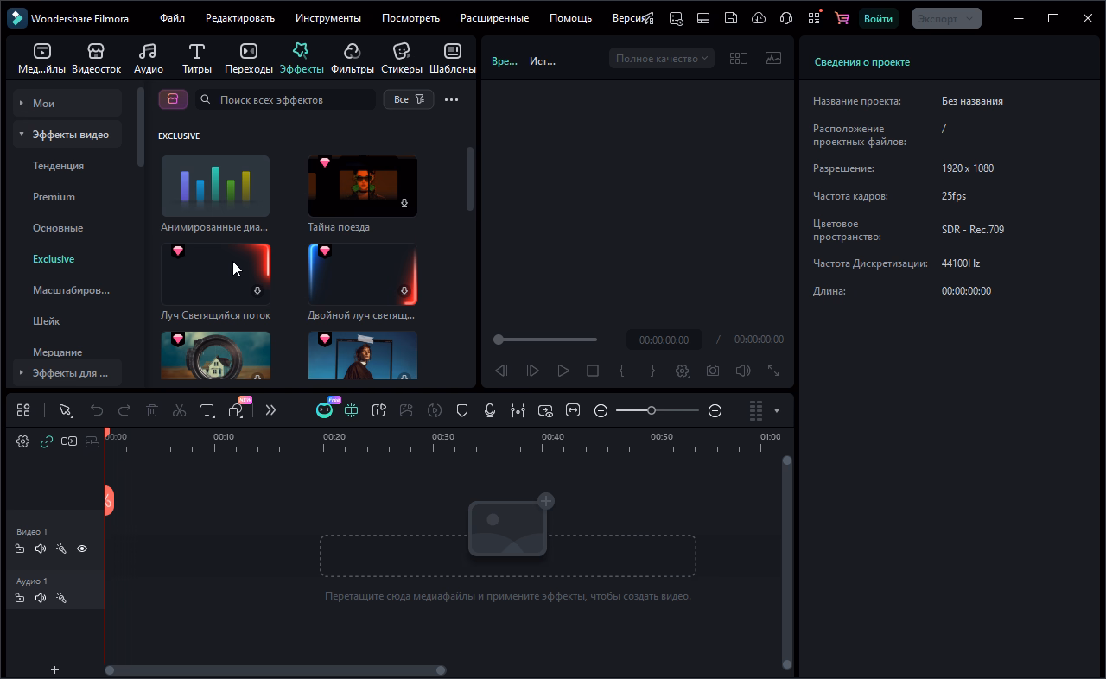Click the shopping cart icon in title bar
Screen dimensions: 1106x679
pyautogui.click(x=842, y=18)
